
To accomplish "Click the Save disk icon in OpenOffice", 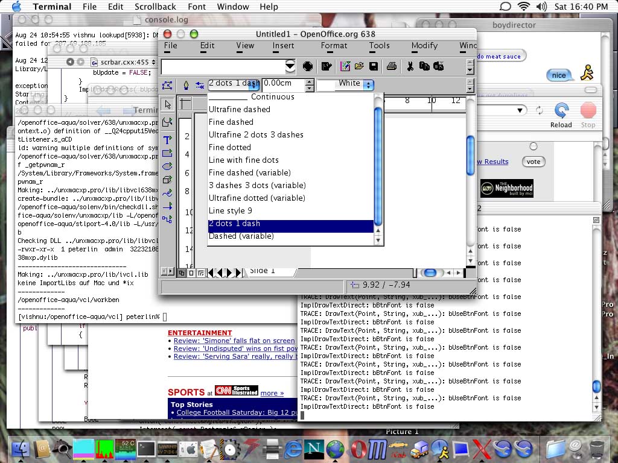I will (374, 66).
